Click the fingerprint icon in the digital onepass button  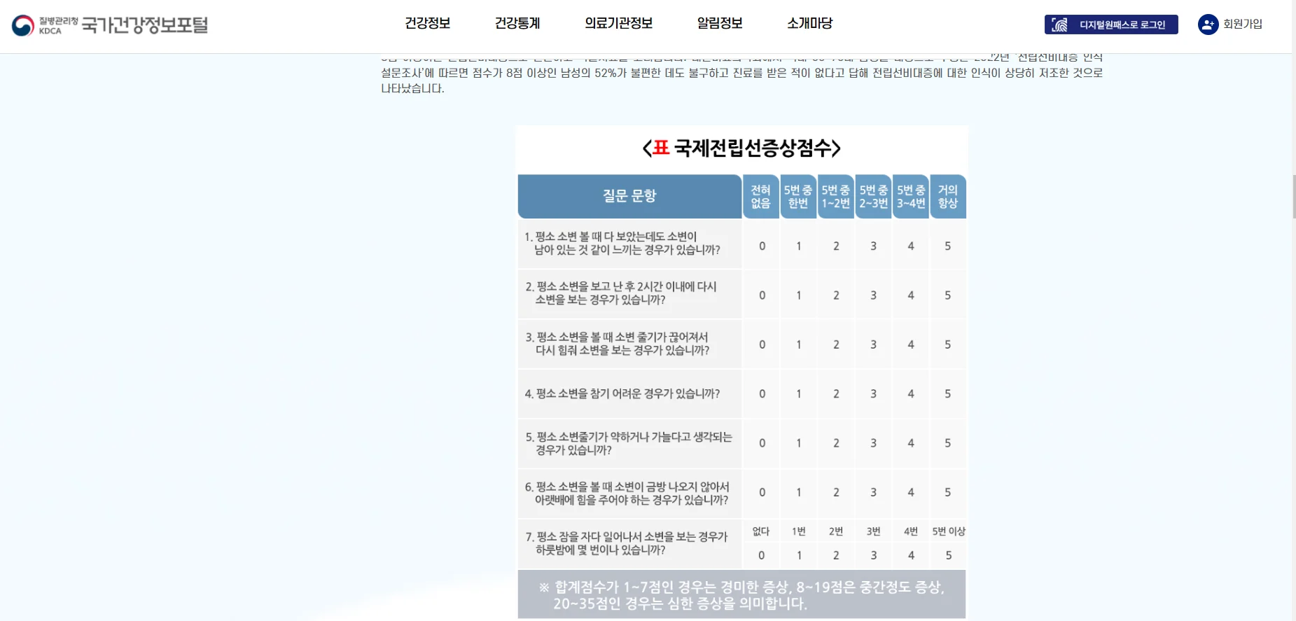click(x=1060, y=25)
